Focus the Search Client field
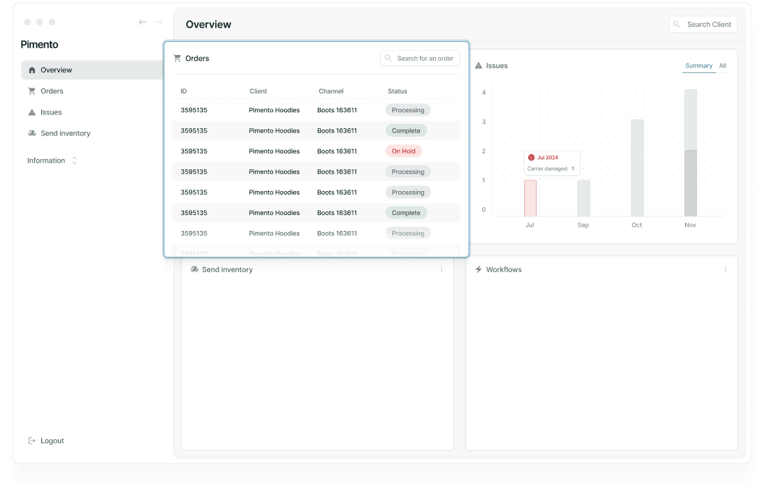This screenshot has height=498, width=764. point(703,25)
